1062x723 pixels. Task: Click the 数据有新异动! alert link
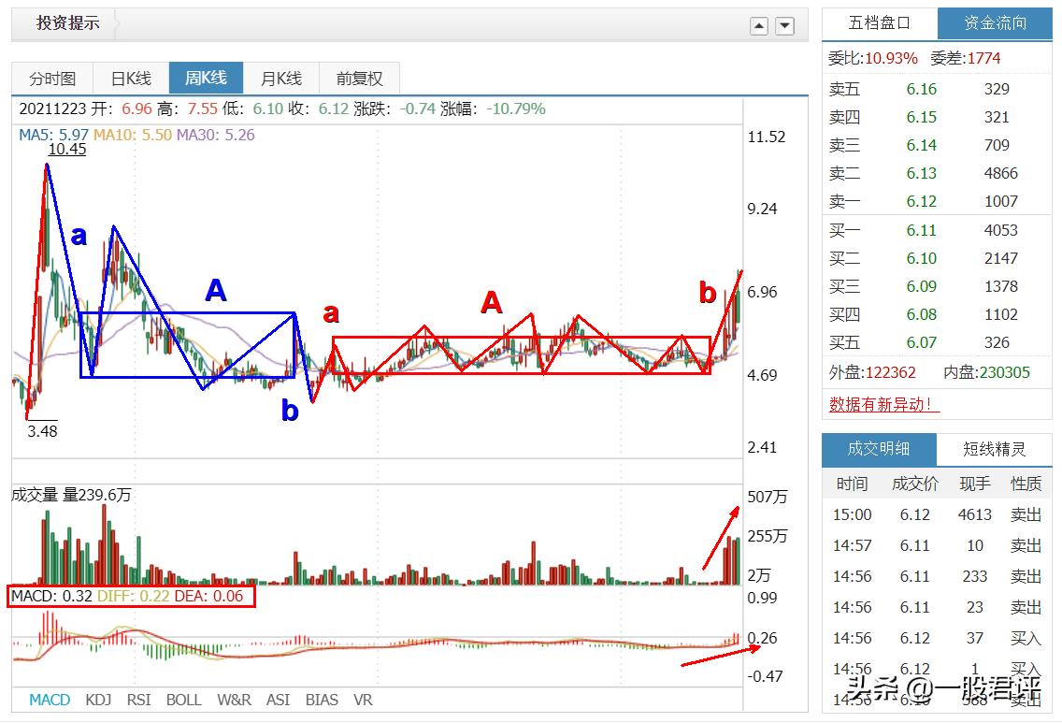(884, 404)
